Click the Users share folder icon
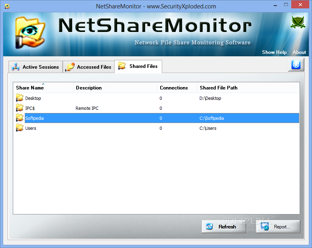 (20, 128)
